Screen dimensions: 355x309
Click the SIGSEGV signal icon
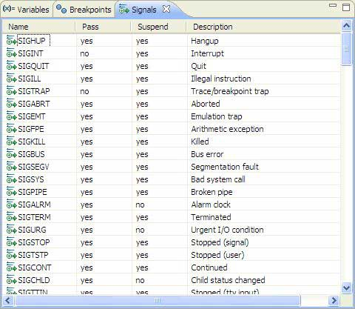tap(11, 166)
